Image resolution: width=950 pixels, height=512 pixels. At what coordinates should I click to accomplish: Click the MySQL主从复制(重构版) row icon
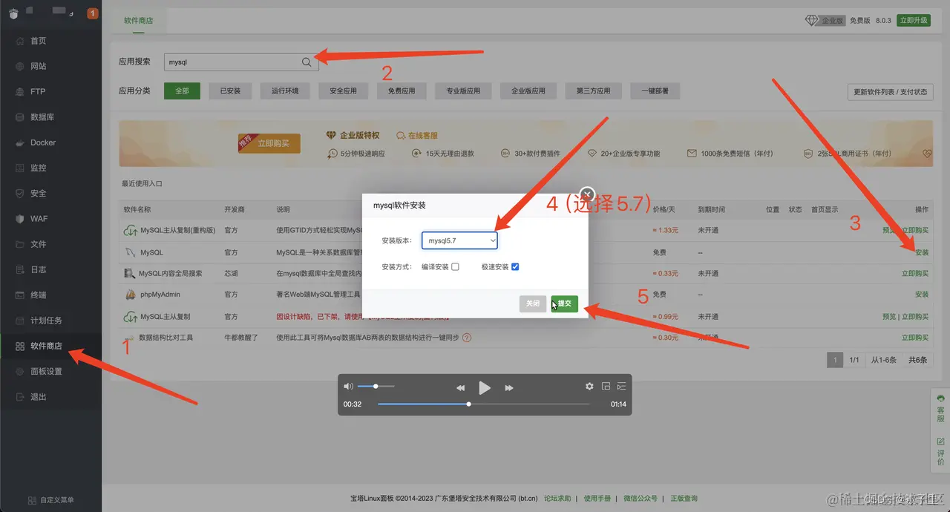click(130, 231)
